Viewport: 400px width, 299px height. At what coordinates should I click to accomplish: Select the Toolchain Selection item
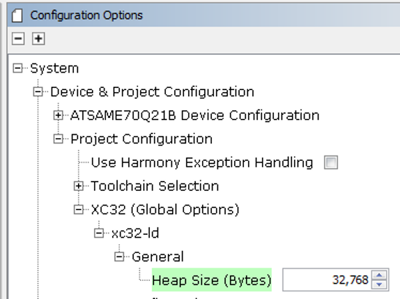click(155, 186)
